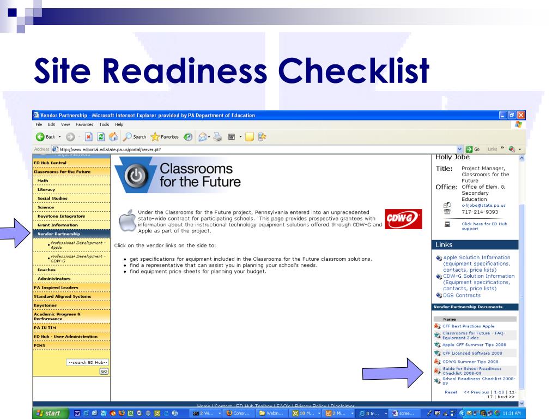Click the yellow note Discuss toolbar icon
This screenshot has height=419, width=558.
click(250, 137)
